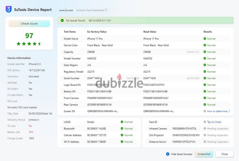Open How to determine link for Screen SN
The width and height of the screenshot is (239, 161).
(218, 111)
